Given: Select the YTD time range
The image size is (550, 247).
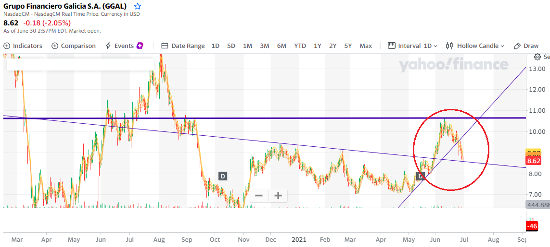Looking at the screenshot, I should pos(300,46).
